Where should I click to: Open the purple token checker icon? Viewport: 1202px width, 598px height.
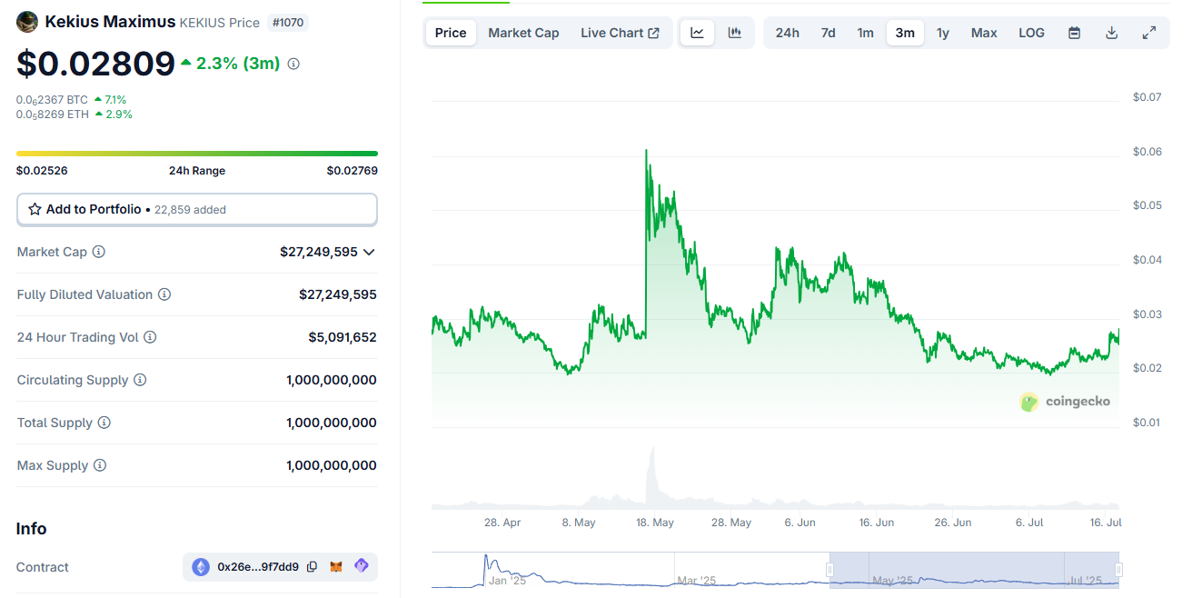[360, 566]
